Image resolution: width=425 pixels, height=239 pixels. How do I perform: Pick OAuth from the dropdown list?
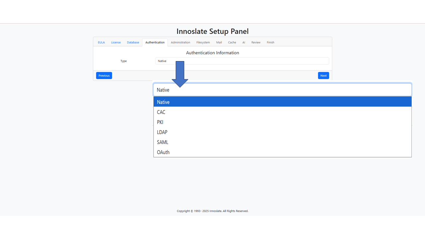pyautogui.click(x=283, y=152)
